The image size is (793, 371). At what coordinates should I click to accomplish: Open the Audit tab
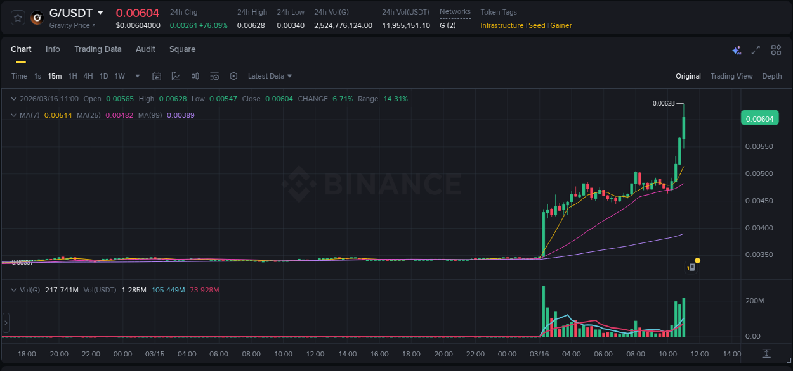point(145,49)
